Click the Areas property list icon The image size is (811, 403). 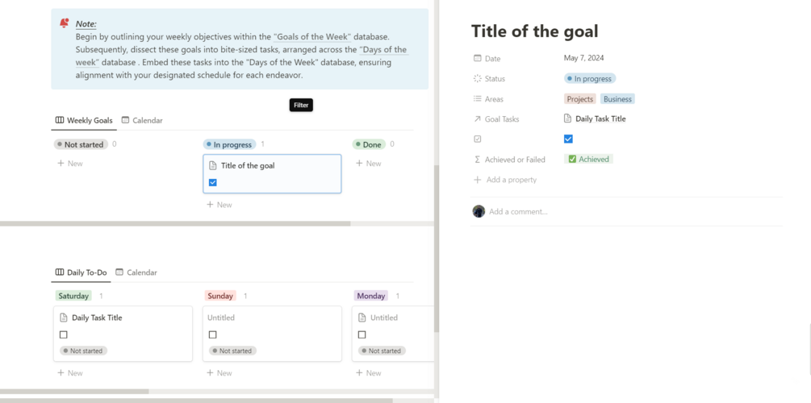coord(477,99)
